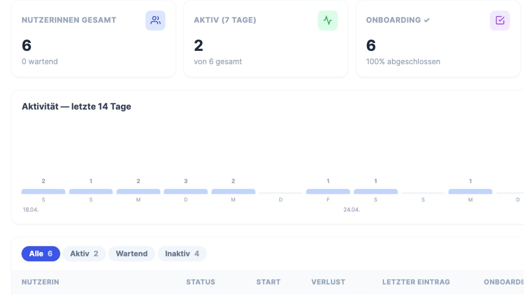The image size is (524, 295).
Task: Click the activity bar dated 18.04.
Action: [x=43, y=191]
